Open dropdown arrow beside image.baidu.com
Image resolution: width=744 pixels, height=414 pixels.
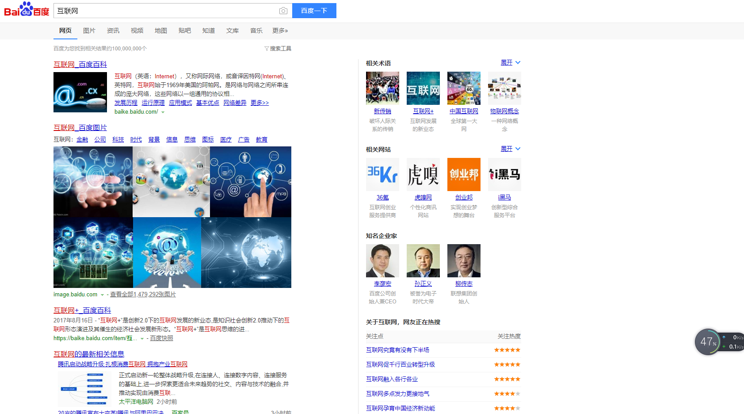(x=102, y=295)
